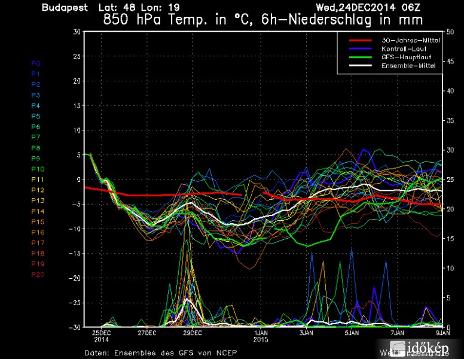This screenshot has width=464, height=359.
Task: Select the P4 ensemble member label
Action: [36, 106]
